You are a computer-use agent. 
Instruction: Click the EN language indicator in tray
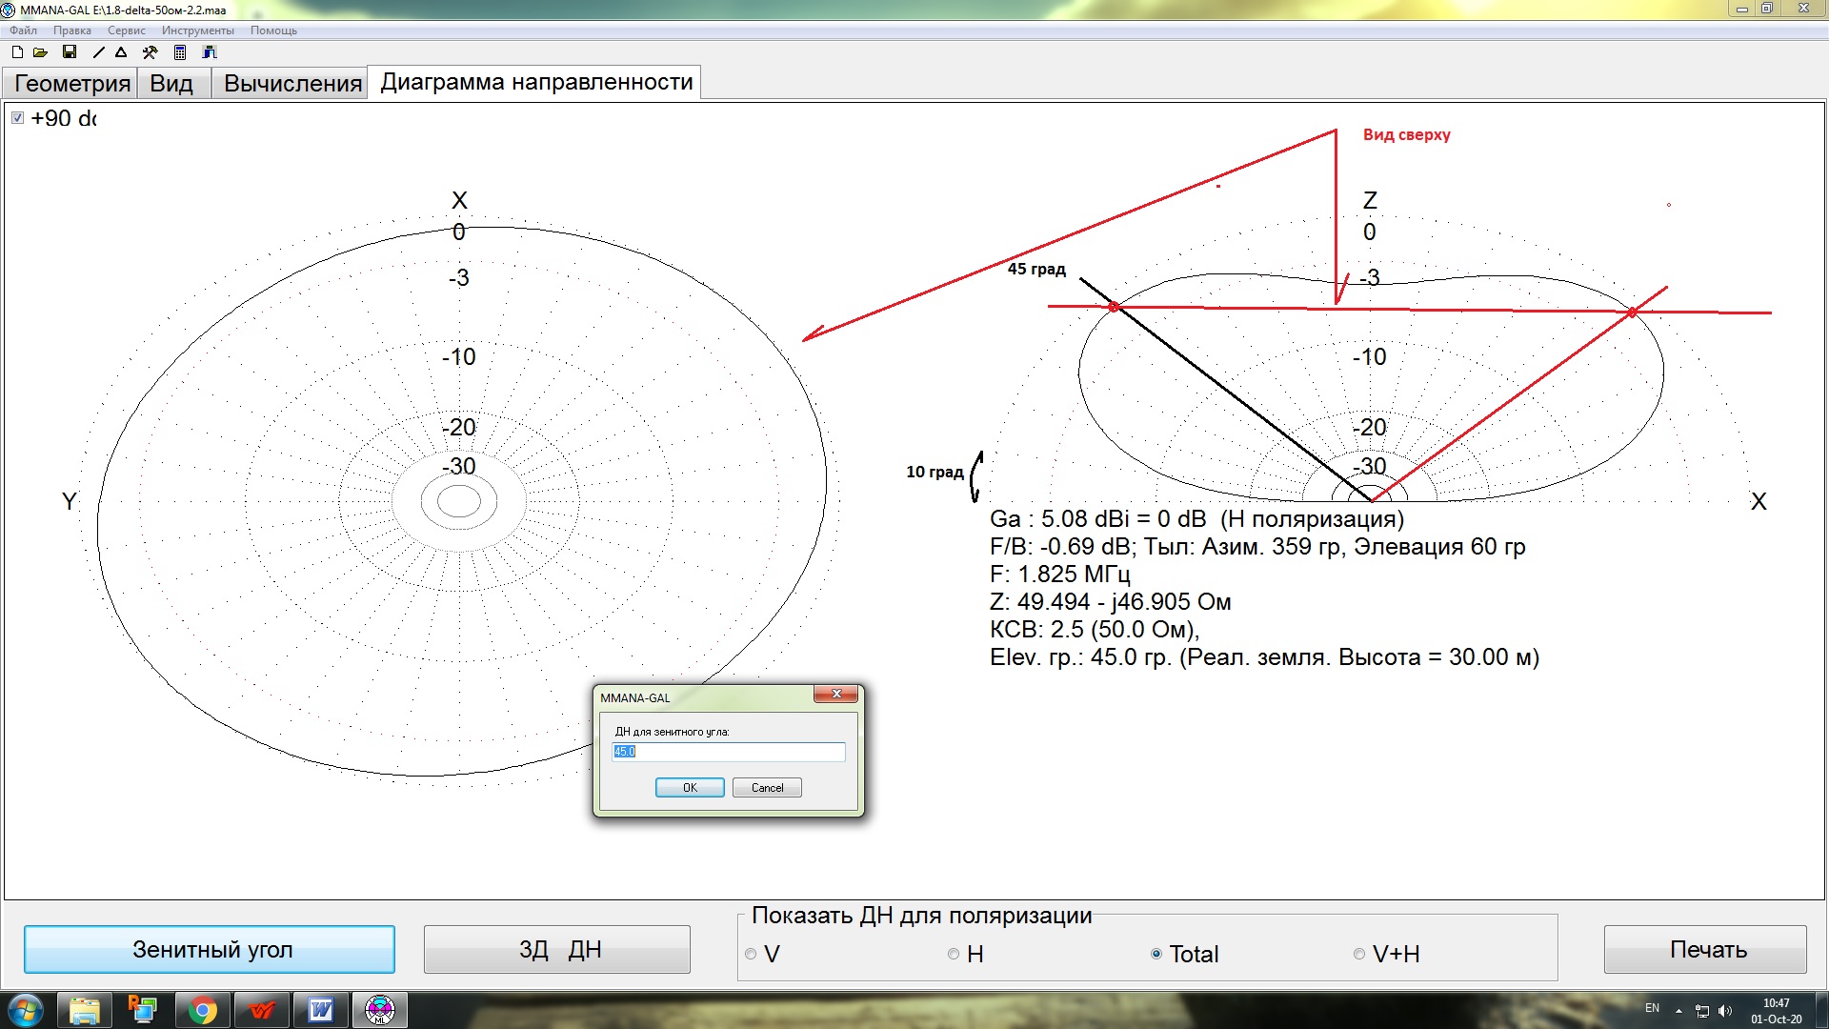1652,1009
